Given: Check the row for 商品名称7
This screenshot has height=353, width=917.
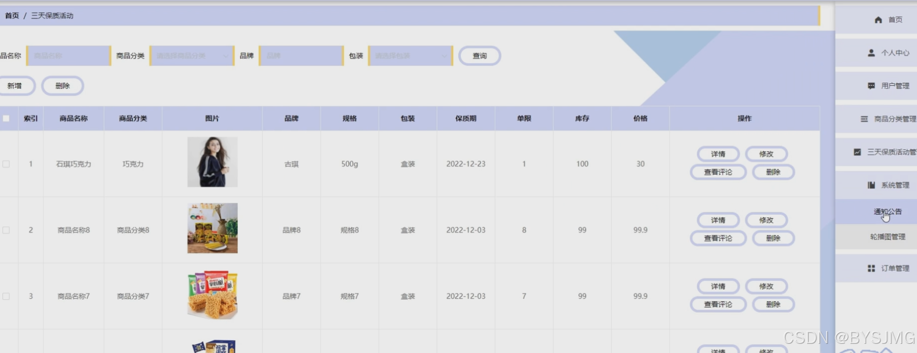Looking at the screenshot, I should [6, 296].
